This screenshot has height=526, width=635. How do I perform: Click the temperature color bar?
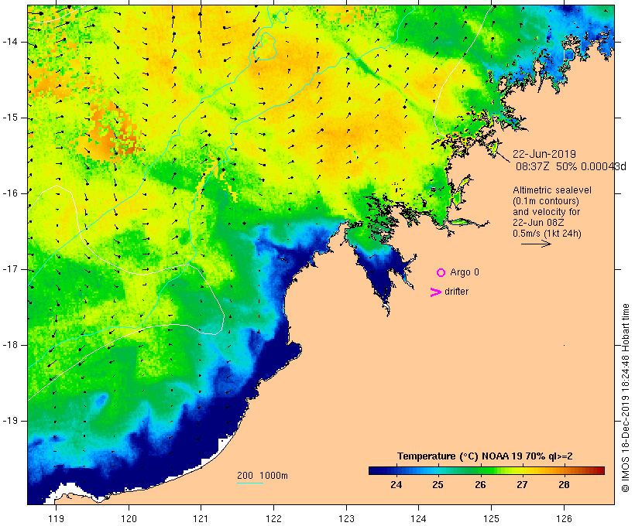pyautogui.click(x=486, y=470)
